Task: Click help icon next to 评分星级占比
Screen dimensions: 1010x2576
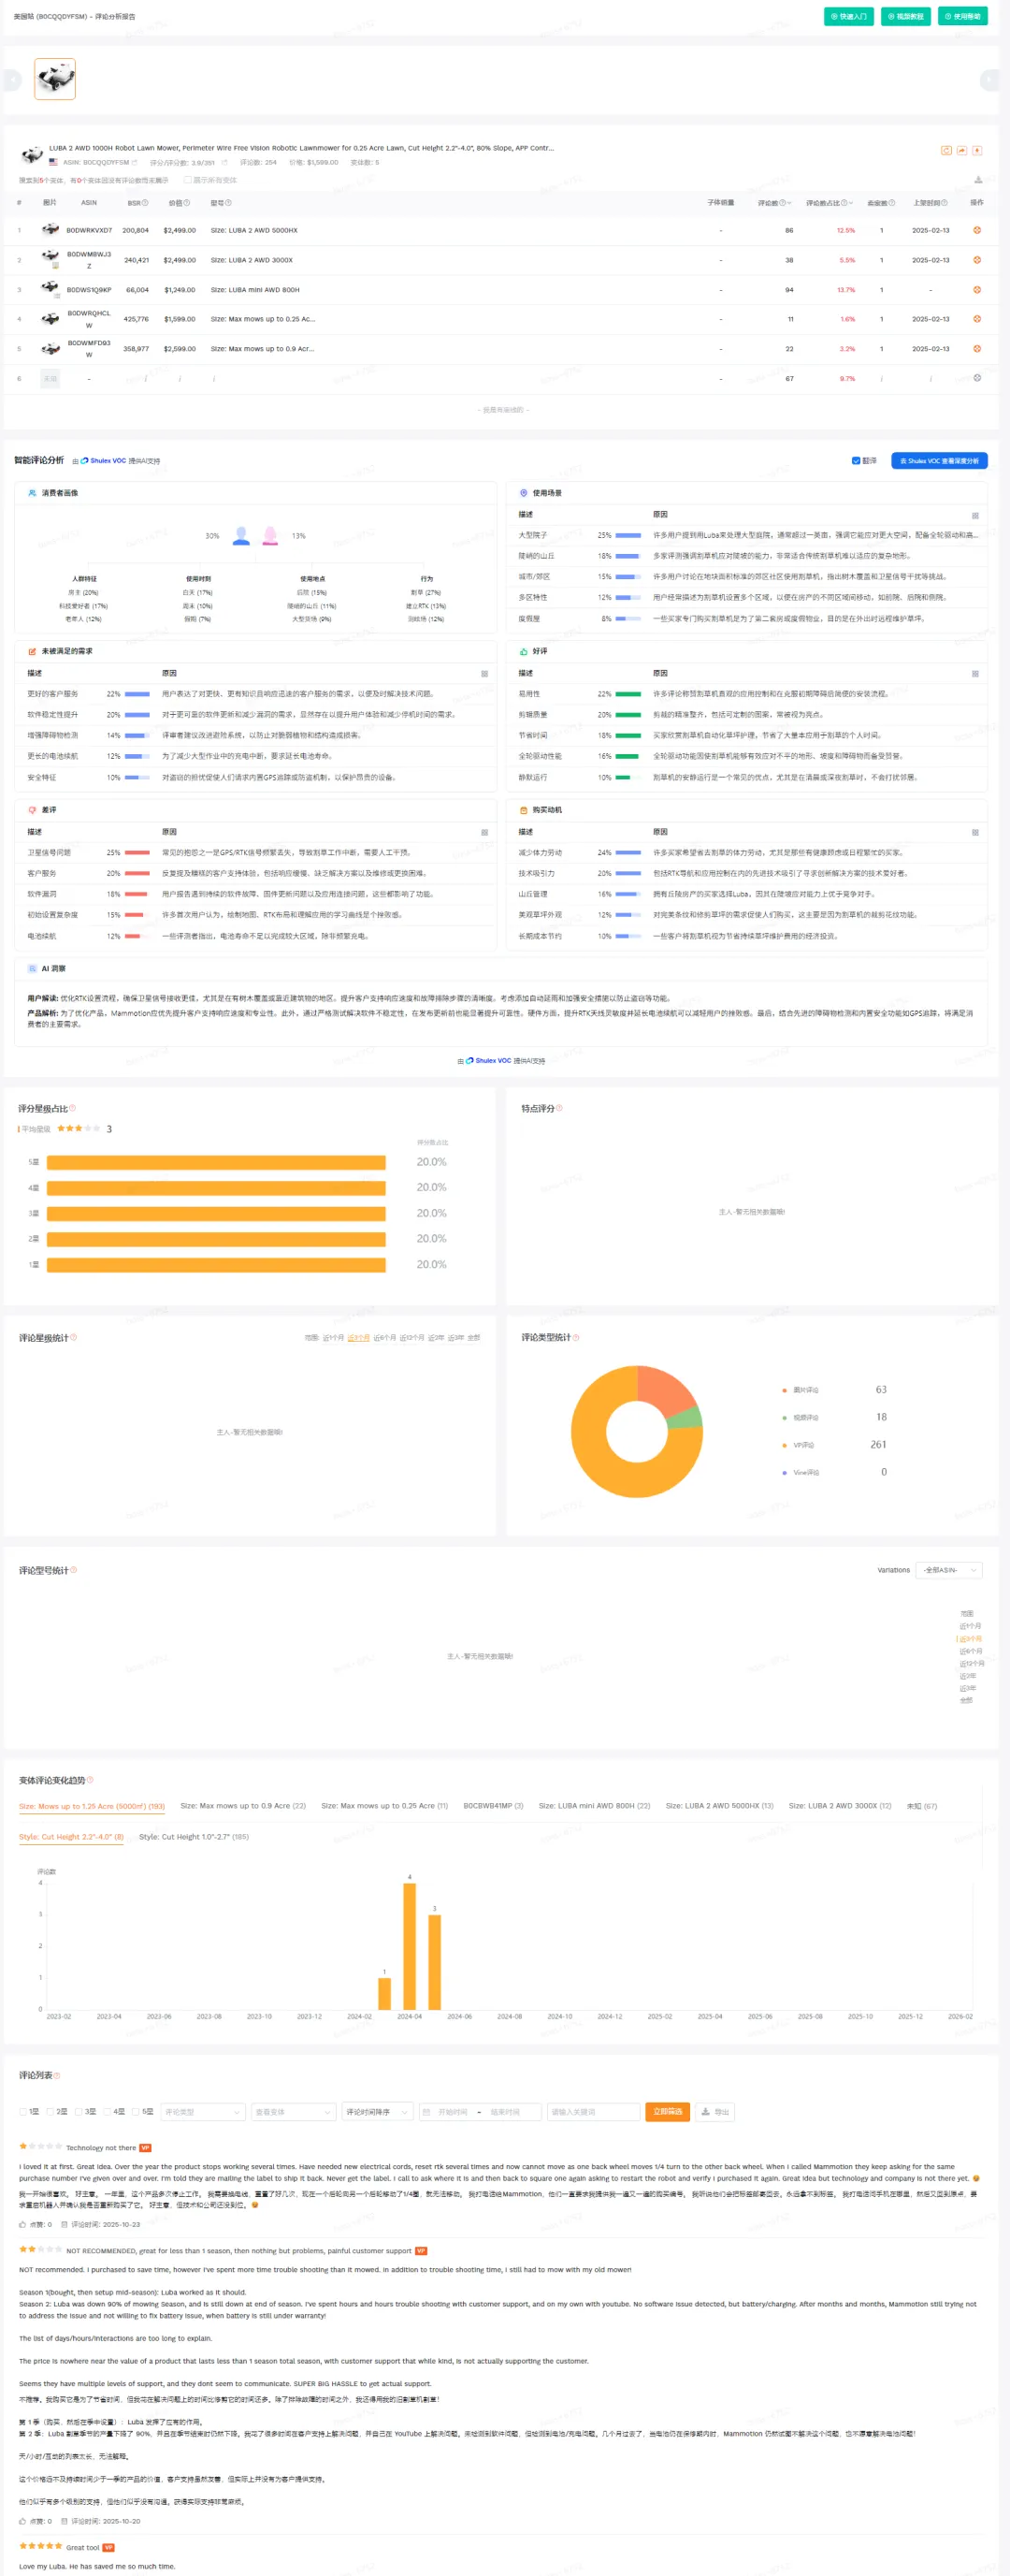Action: [72, 1108]
